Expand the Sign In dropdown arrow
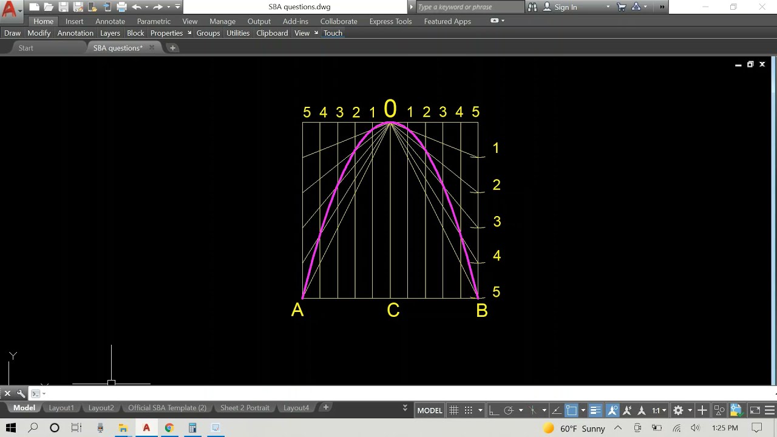Viewport: 777px width, 437px height. (x=608, y=7)
